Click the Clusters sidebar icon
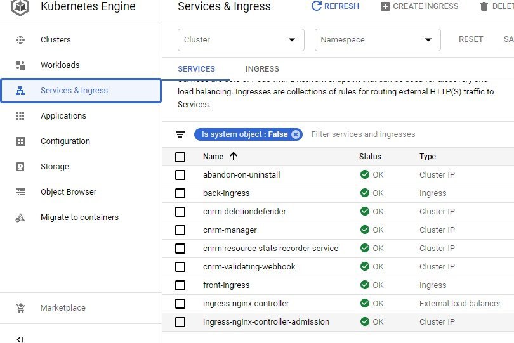The image size is (514, 343). (20, 40)
